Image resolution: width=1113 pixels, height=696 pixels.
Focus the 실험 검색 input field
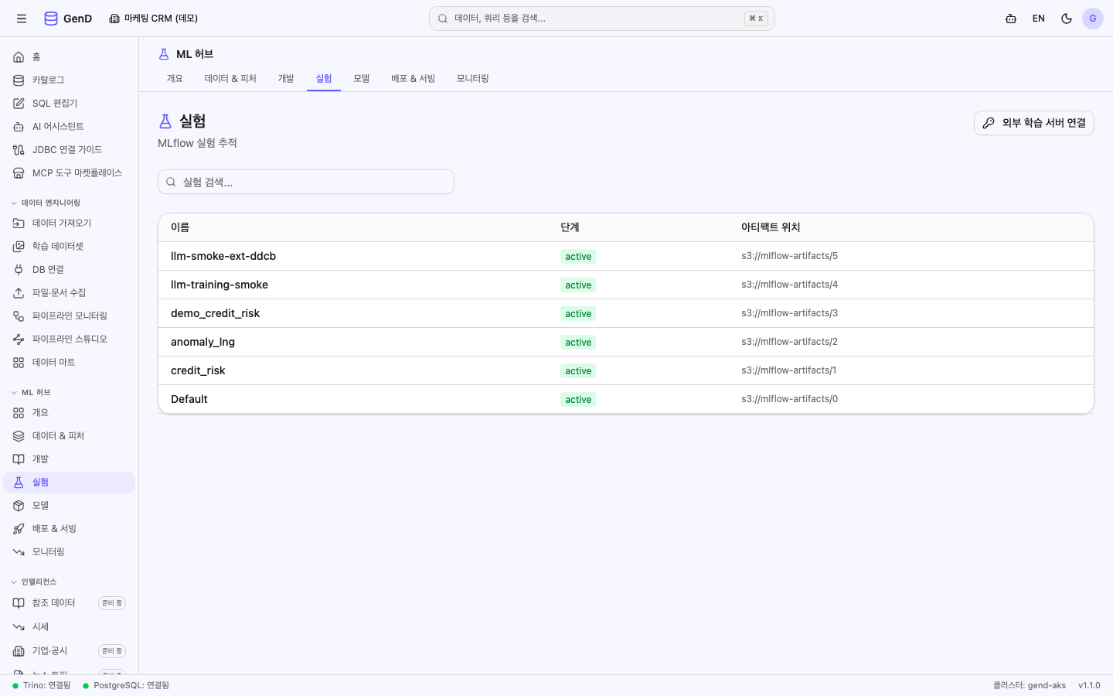coord(306,182)
